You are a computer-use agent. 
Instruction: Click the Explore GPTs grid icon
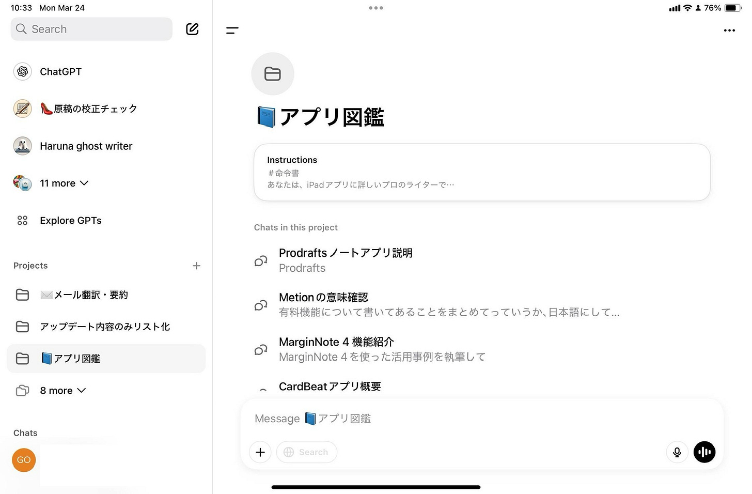click(x=22, y=221)
